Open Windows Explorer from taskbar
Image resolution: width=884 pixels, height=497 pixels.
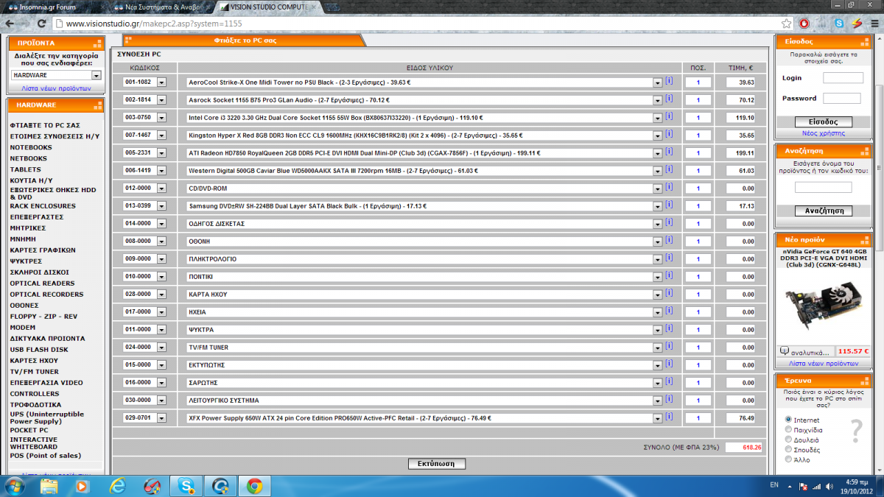click(50, 486)
